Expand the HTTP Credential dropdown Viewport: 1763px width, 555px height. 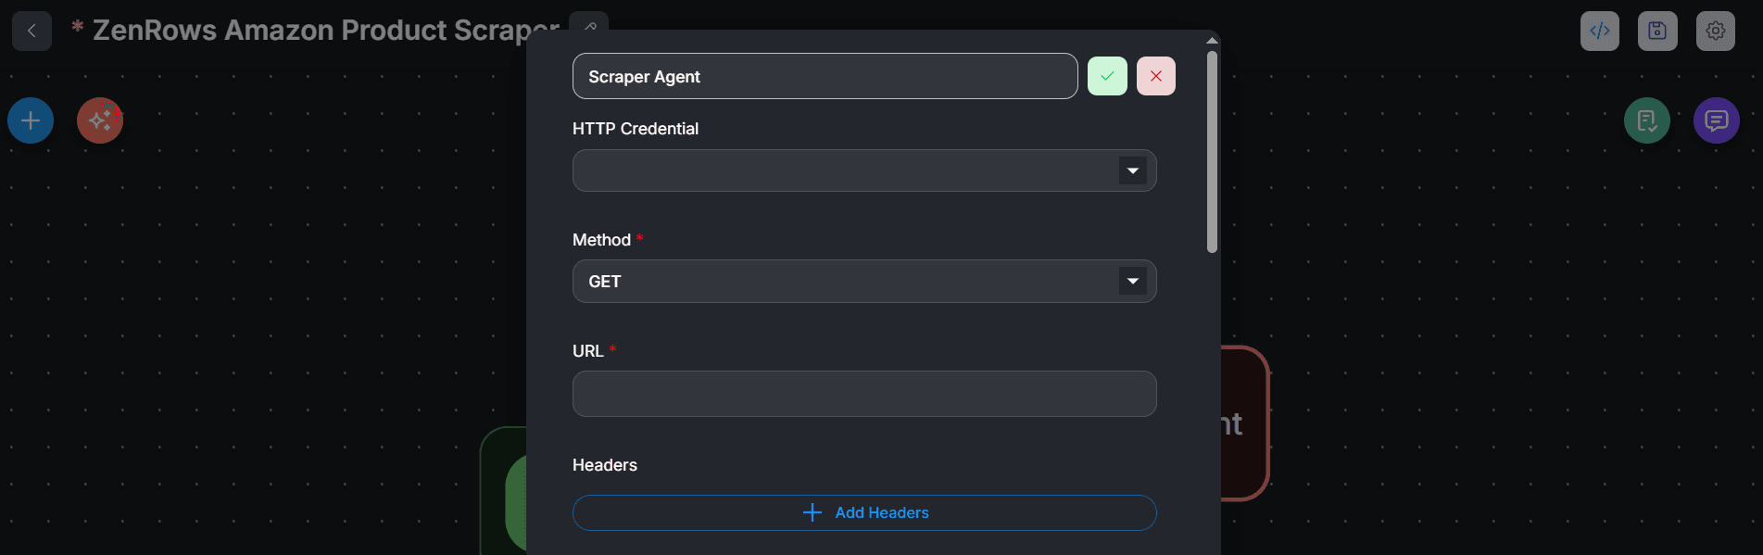(x=864, y=170)
